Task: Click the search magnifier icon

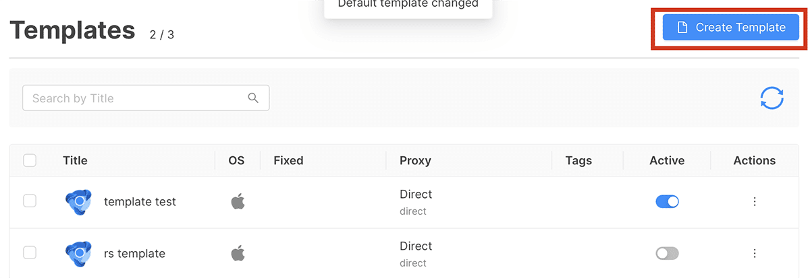Action: 253,98
